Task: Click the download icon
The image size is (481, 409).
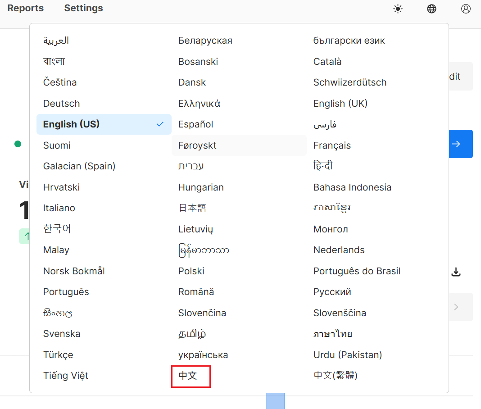Action: pos(456,272)
